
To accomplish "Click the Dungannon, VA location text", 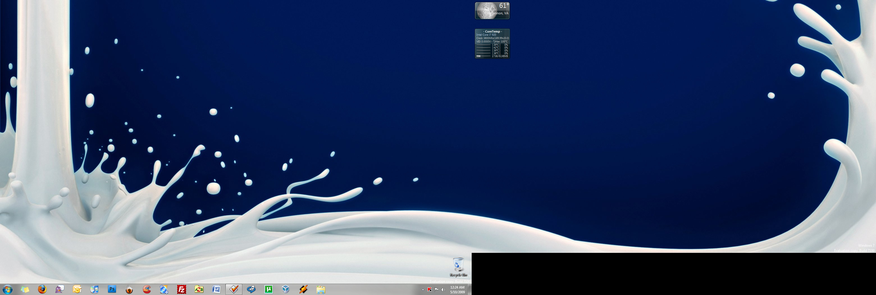I will (x=496, y=13).
